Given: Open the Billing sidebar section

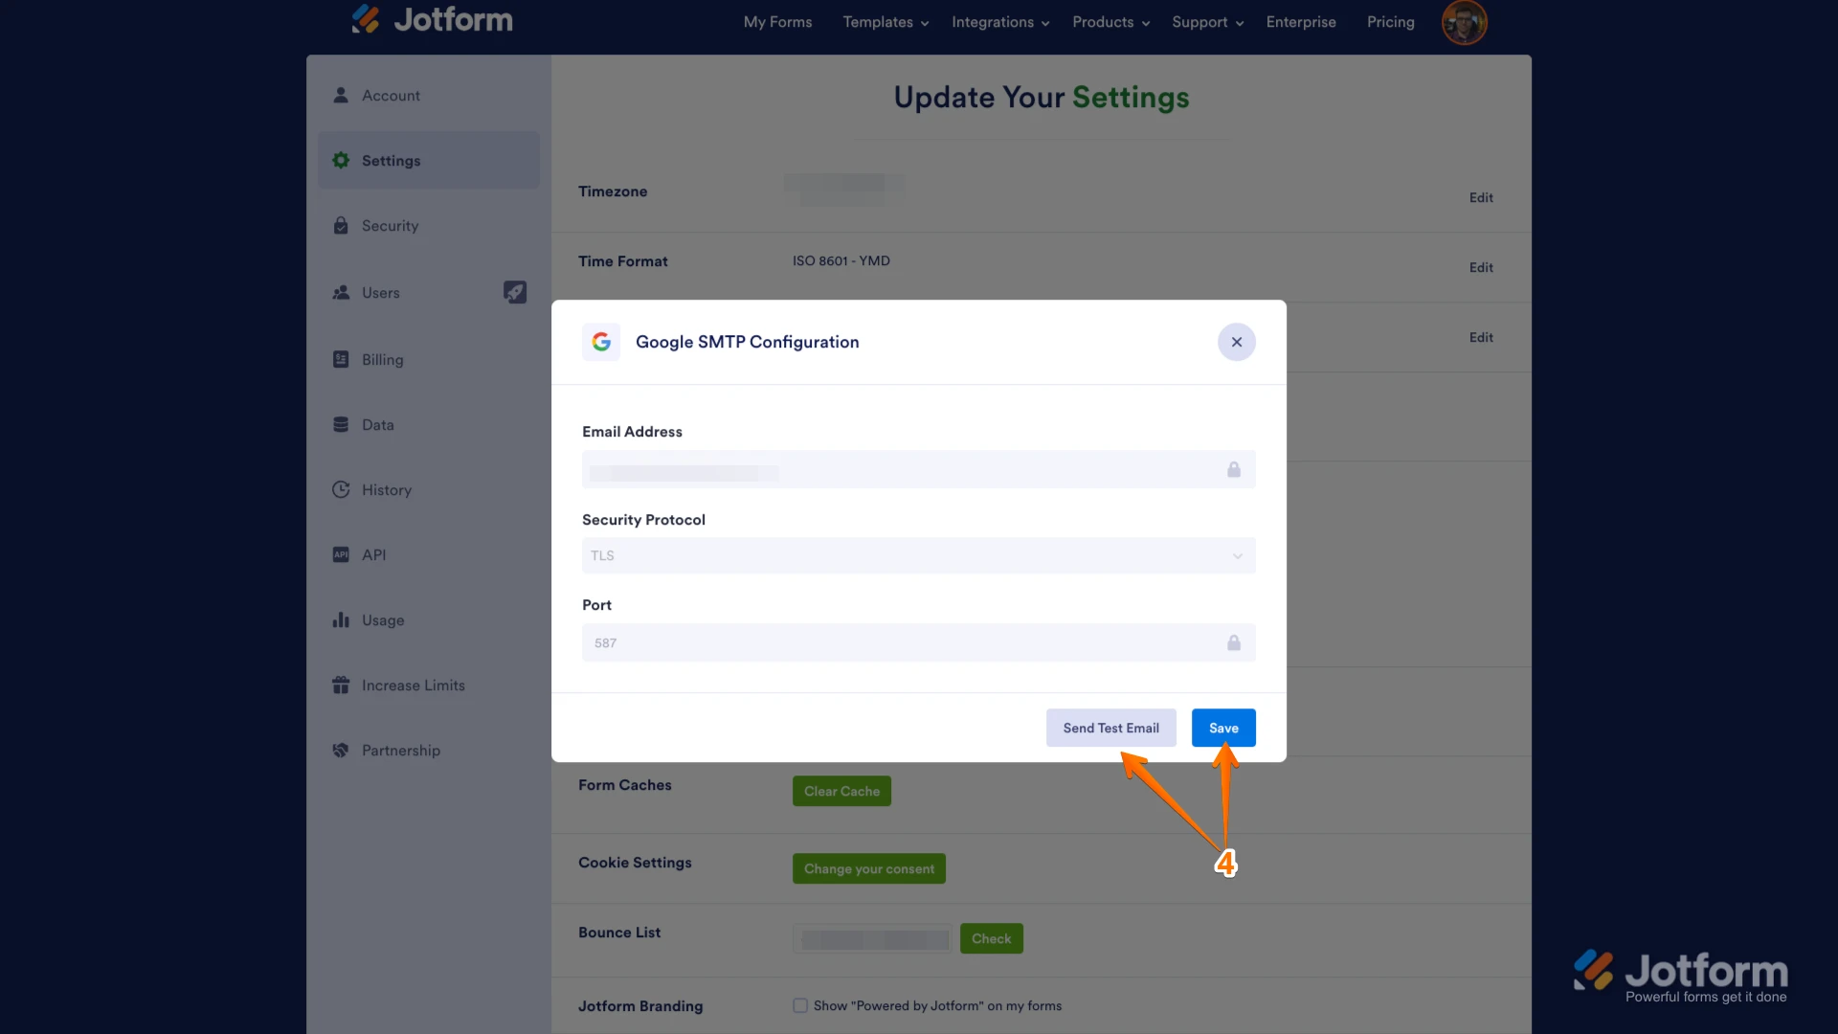Looking at the screenshot, I should click(x=382, y=360).
